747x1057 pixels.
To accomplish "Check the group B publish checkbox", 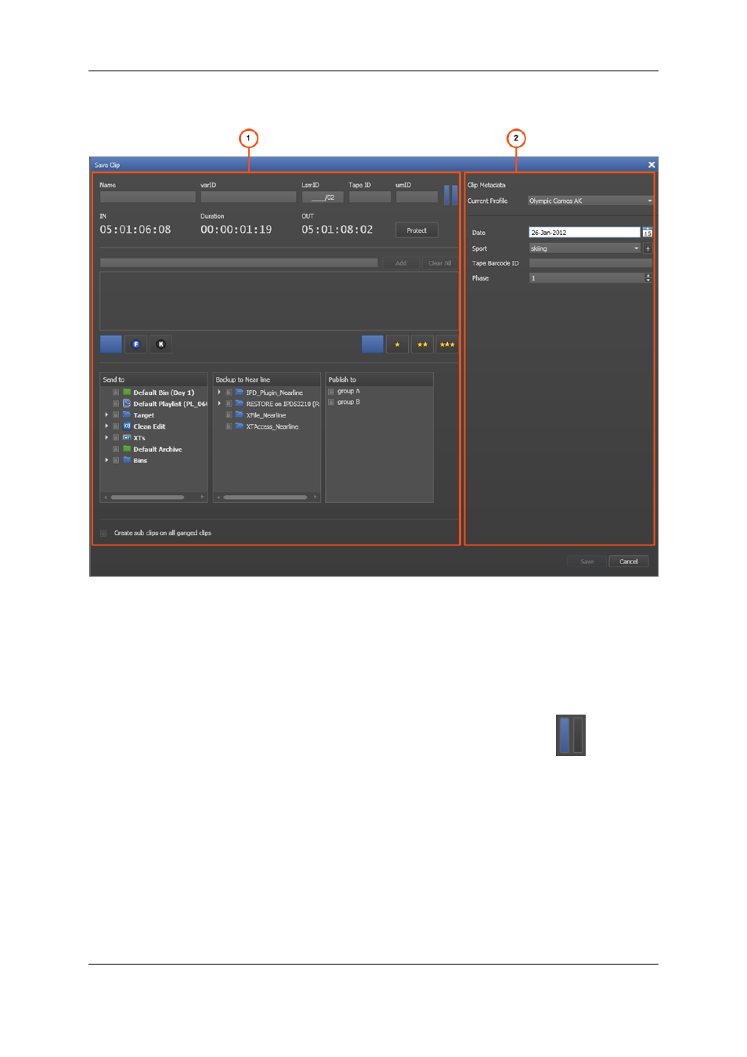I will tap(331, 402).
